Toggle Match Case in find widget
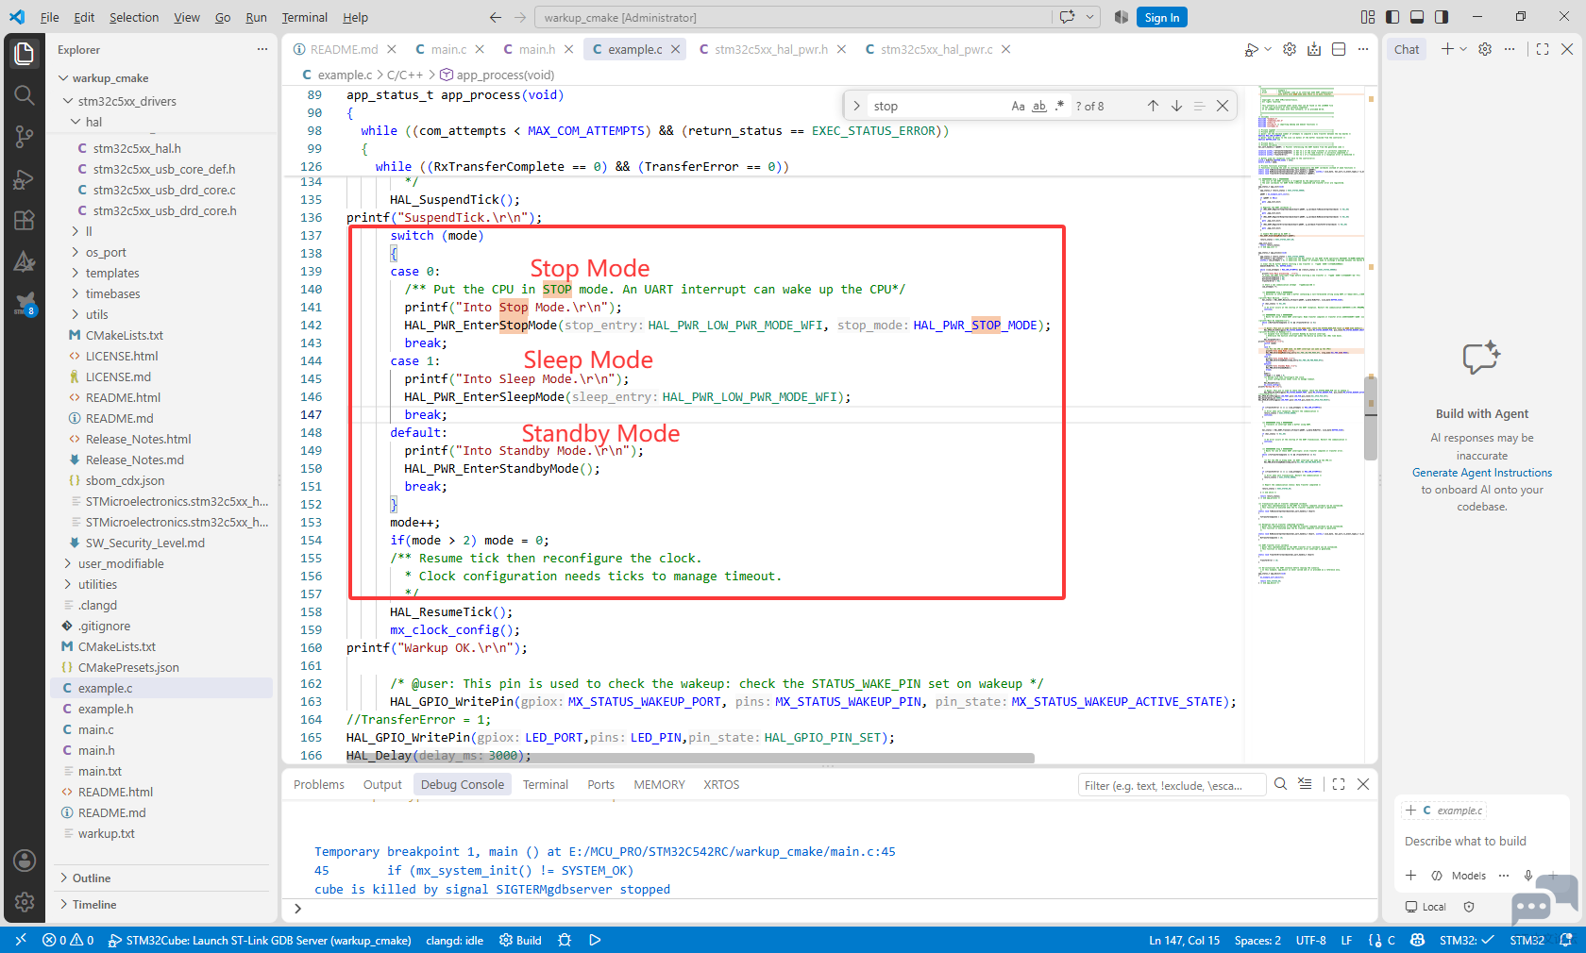The width and height of the screenshot is (1586, 953). 1018,106
